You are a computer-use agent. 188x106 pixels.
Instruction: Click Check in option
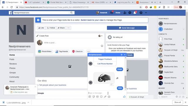78,52
